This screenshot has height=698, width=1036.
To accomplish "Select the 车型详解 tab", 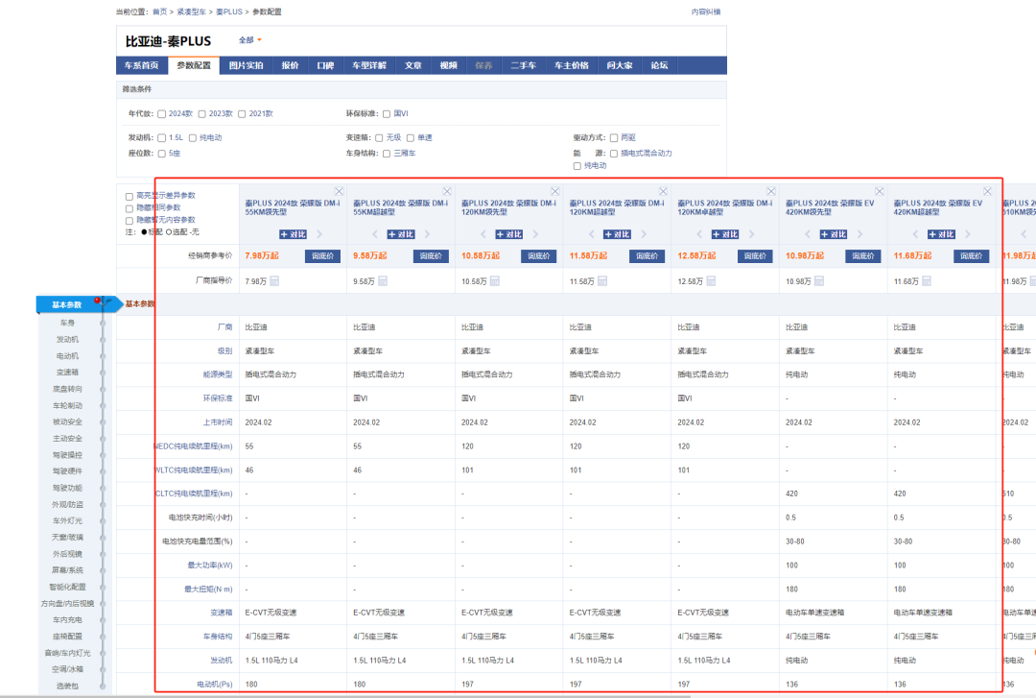I will [x=369, y=65].
